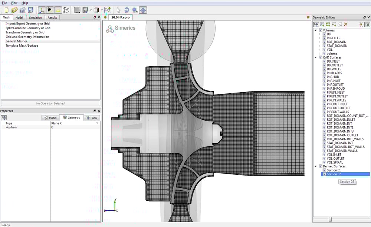The width and height of the screenshot is (371, 227).
Task: Select General Mesher operation
Action: coord(16,41)
